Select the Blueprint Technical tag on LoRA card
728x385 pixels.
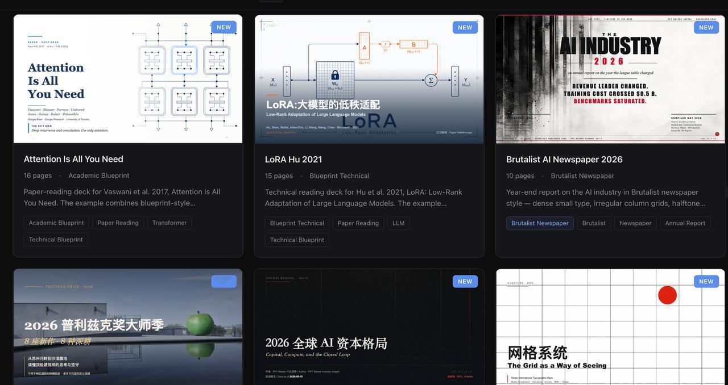(297, 223)
